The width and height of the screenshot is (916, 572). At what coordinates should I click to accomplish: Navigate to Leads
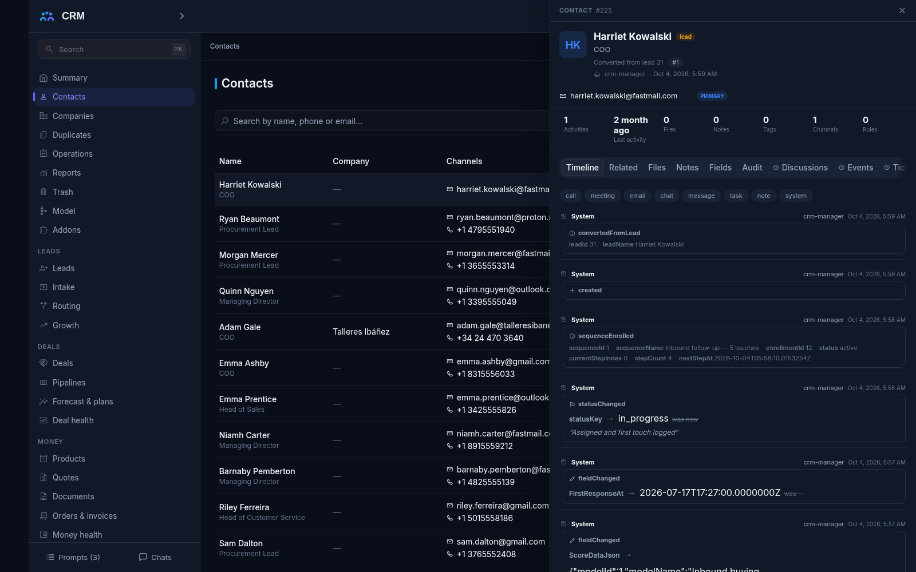tap(114, 268)
